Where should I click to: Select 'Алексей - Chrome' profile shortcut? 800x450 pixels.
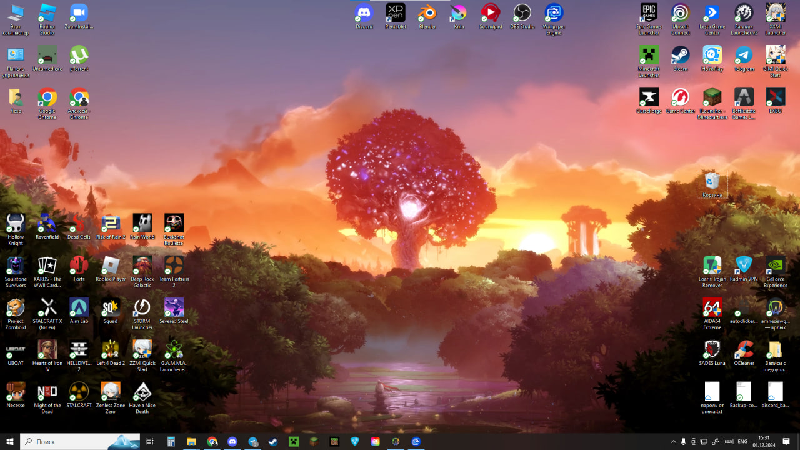79,103
